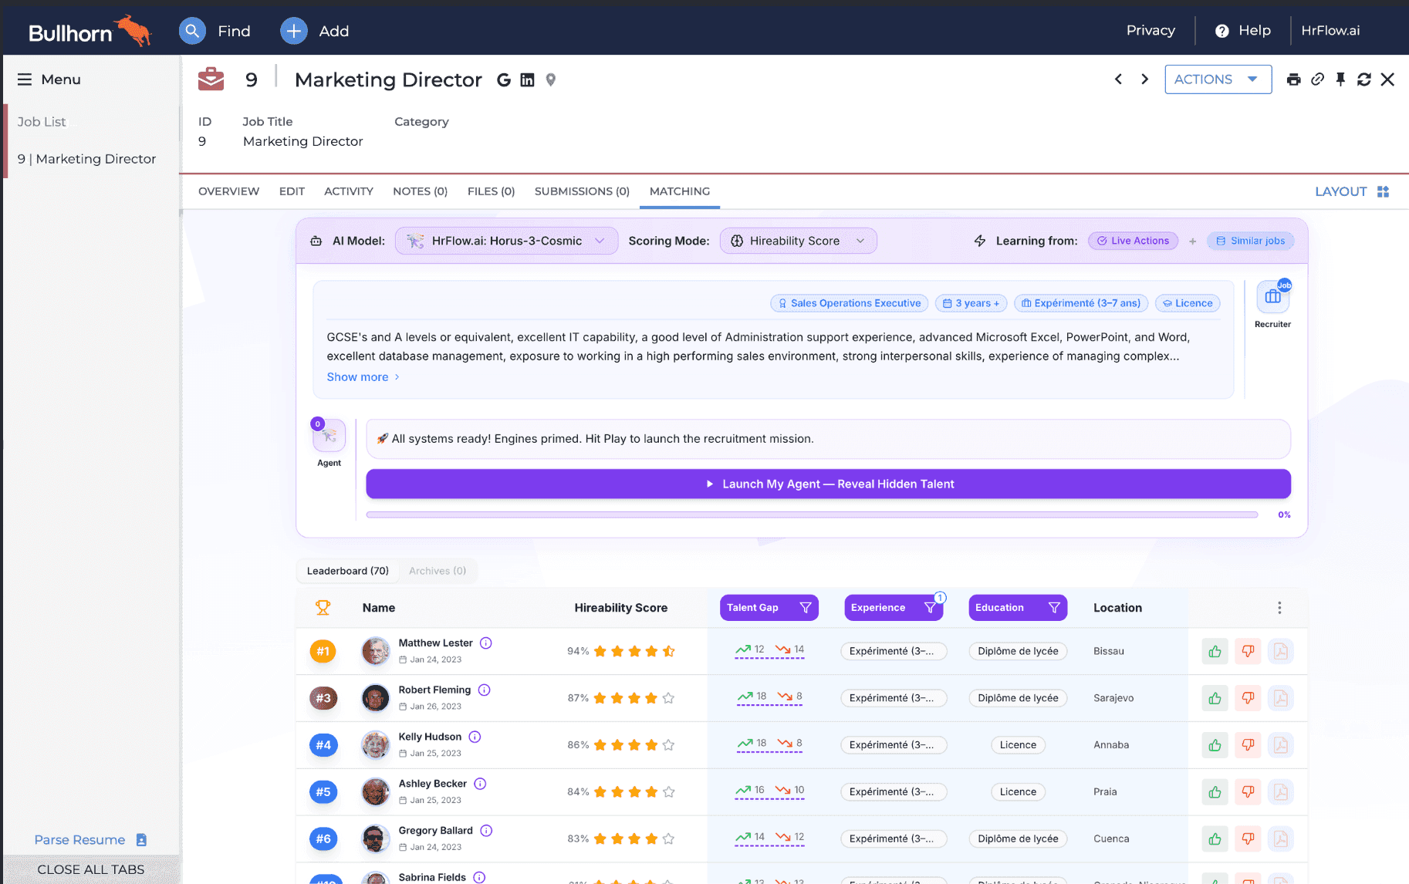Open the AI Model dropdown
Image resolution: width=1409 pixels, height=884 pixels.
pyautogui.click(x=505, y=241)
